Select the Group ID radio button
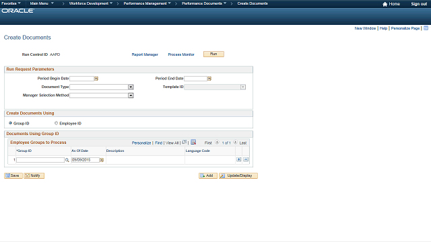Viewport: 431px width, 242px height. [x=11, y=123]
